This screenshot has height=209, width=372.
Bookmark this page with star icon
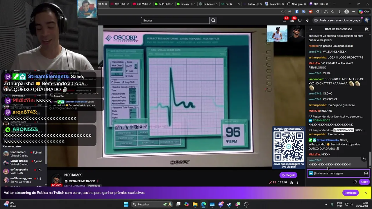(283, 12)
